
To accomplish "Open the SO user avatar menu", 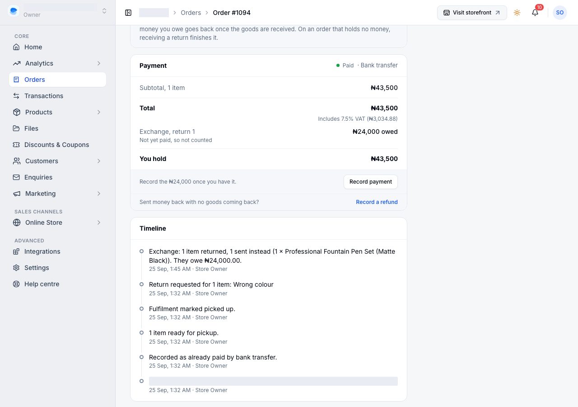I will (x=560, y=13).
